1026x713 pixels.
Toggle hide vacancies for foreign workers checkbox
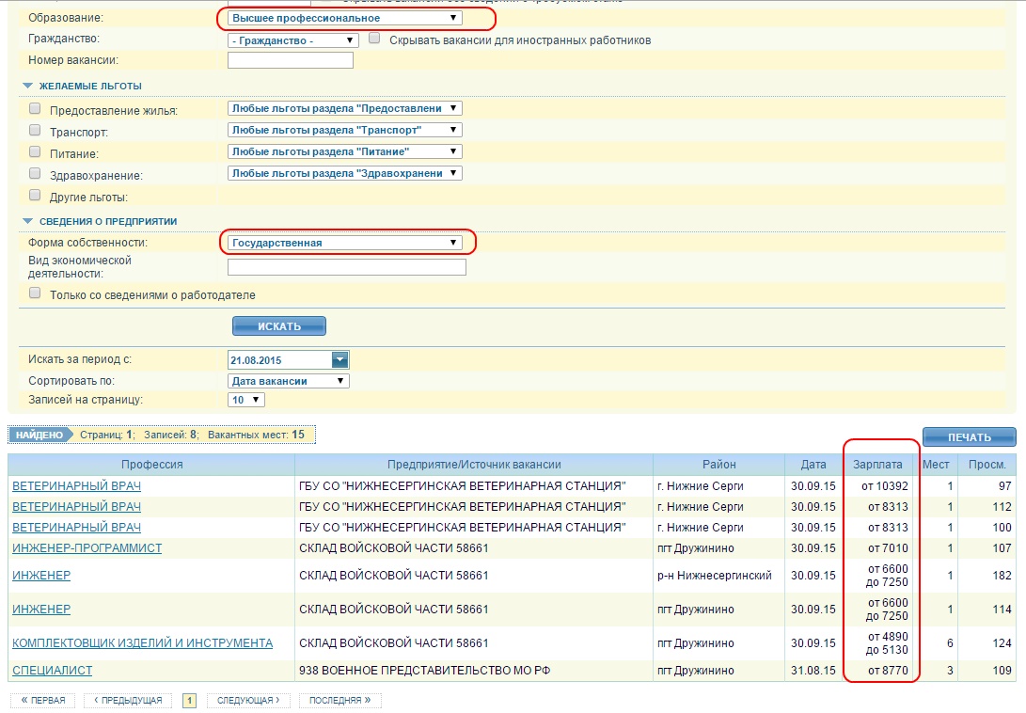374,38
